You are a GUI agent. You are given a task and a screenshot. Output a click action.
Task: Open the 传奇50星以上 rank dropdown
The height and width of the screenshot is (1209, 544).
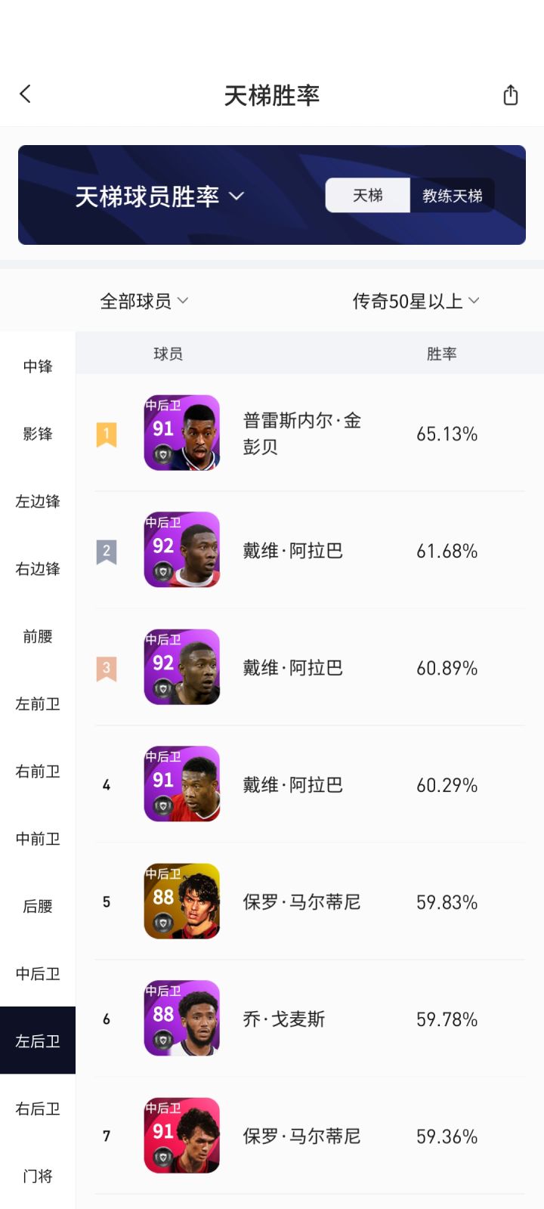tap(416, 301)
